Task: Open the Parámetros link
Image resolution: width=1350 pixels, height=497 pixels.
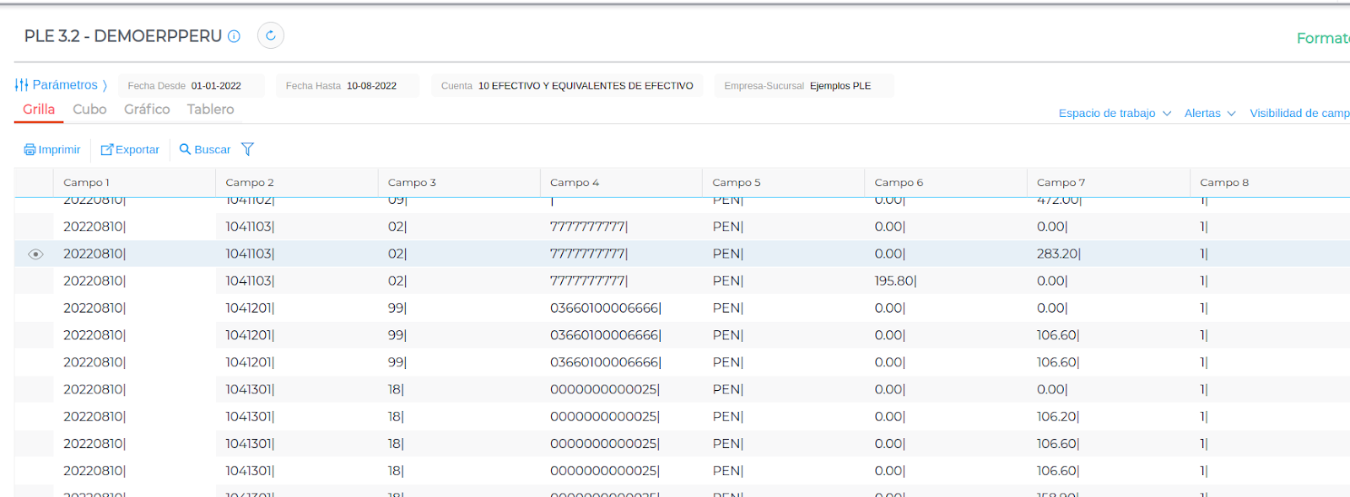Action: pyautogui.click(x=65, y=85)
